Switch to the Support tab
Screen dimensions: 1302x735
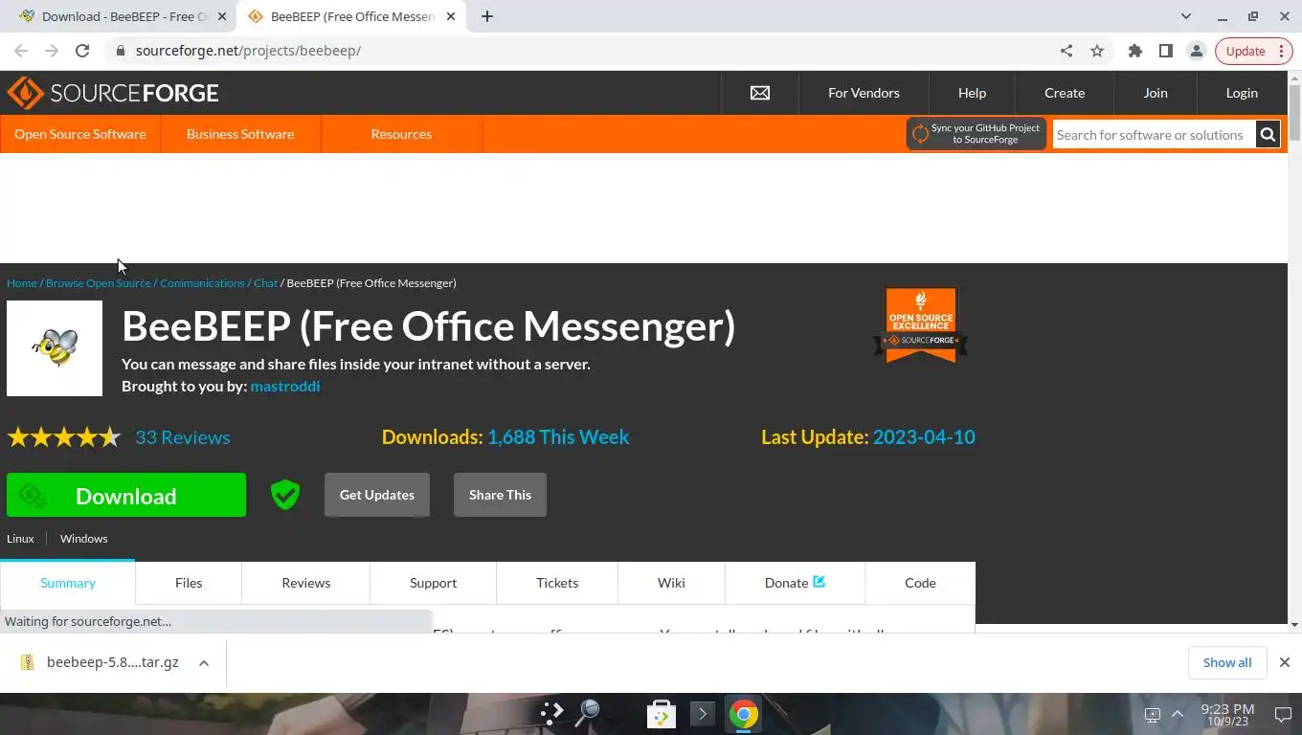click(434, 582)
